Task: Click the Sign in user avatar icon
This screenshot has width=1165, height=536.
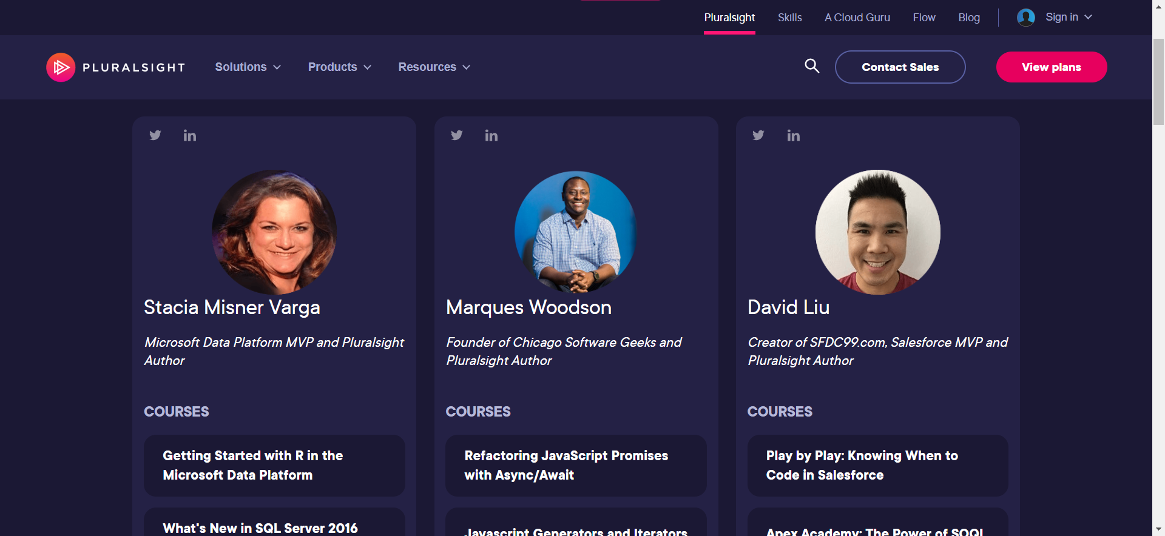Action: click(1026, 18)
